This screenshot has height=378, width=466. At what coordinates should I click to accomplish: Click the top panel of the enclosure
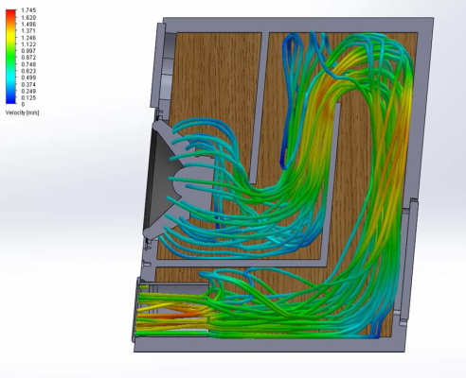click(298, 25)
